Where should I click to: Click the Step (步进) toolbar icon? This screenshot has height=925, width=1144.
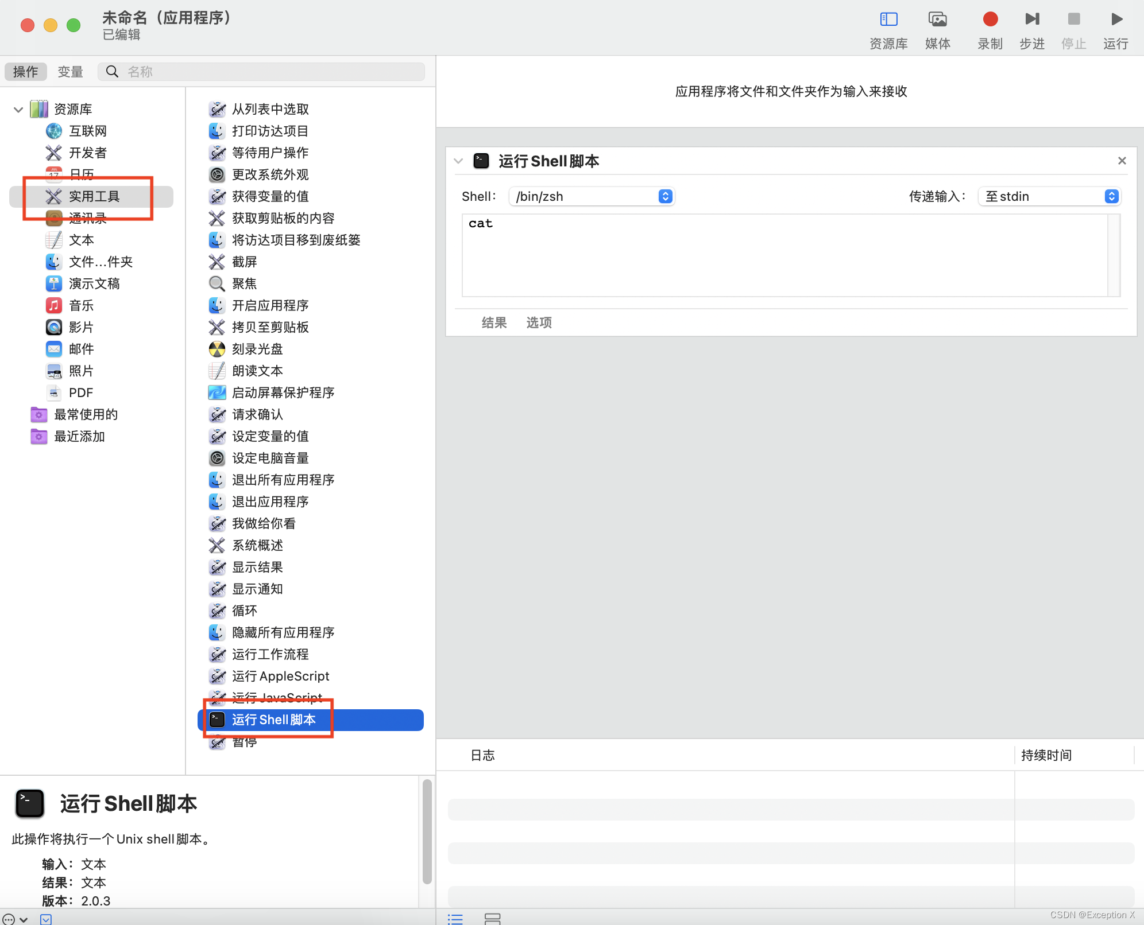(x=1031, y=20)
